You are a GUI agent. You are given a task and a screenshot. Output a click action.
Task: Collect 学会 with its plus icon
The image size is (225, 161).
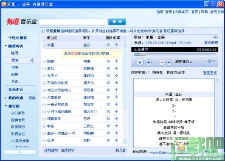coord(116,126)
